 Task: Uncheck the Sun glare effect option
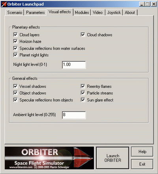click(83, 100)
